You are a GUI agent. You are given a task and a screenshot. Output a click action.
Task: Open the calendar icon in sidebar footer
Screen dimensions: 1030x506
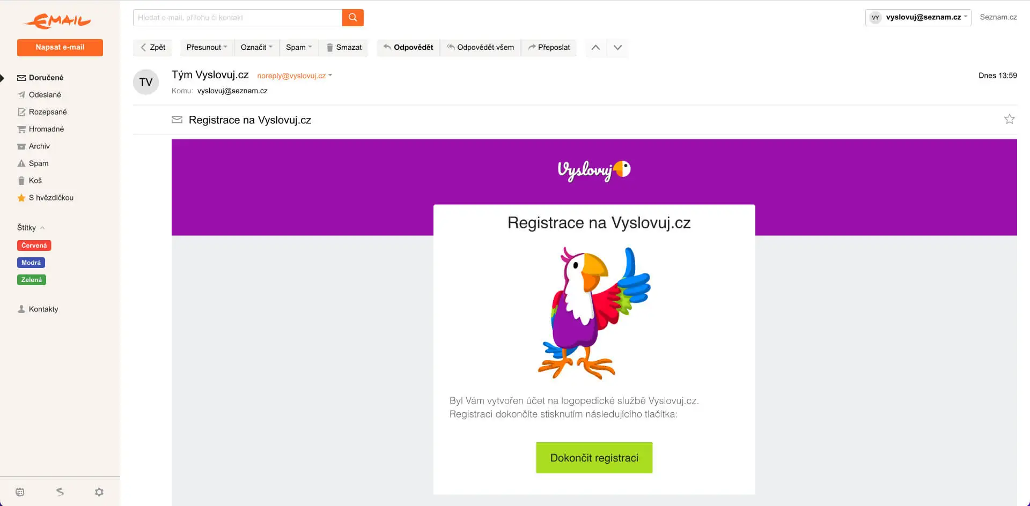(20, 492)
